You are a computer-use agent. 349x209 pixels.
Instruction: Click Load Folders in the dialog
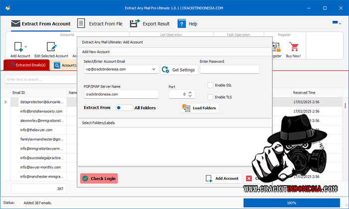[x=200, y=108]
